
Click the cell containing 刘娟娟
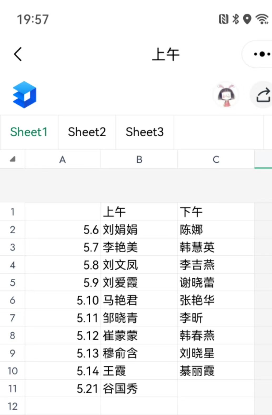(x=139, y=230)
